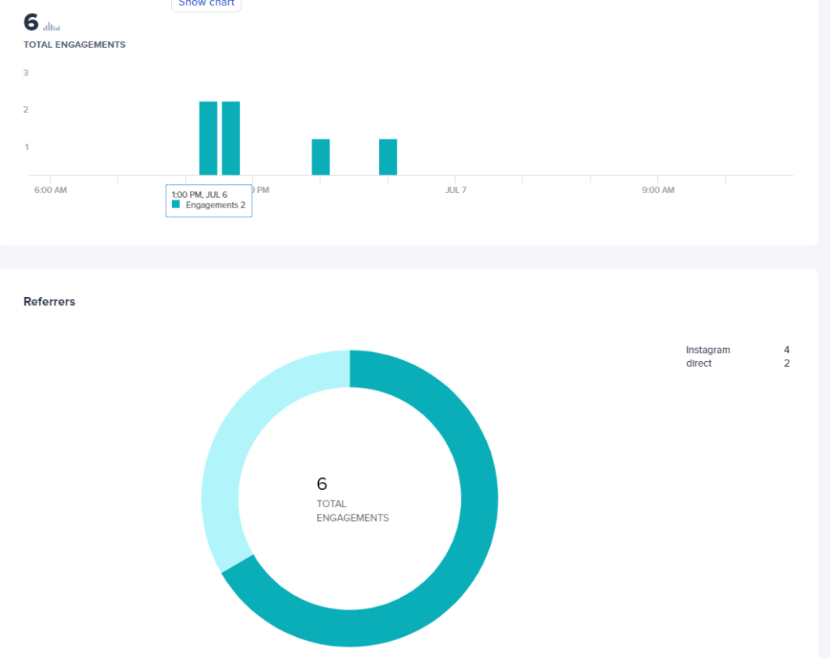Screen dimensions: 830x658
Task: Click the direct count value of 2
Action: pyautogui.click(x=785, y=363)
